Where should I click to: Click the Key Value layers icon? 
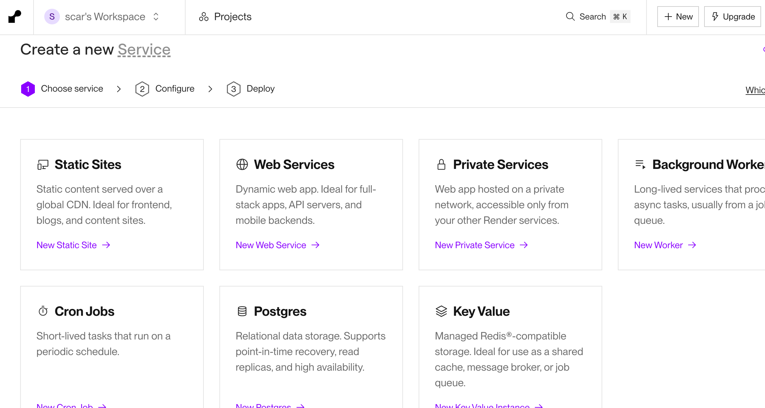pyautogui.click(x=441, y=311)
